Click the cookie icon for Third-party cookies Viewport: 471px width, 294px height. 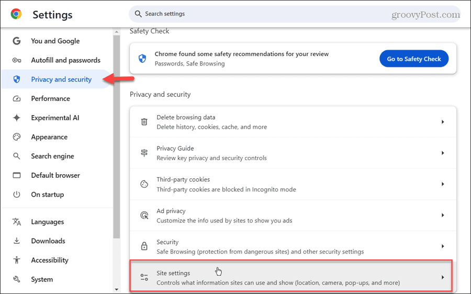pos(144,184)
